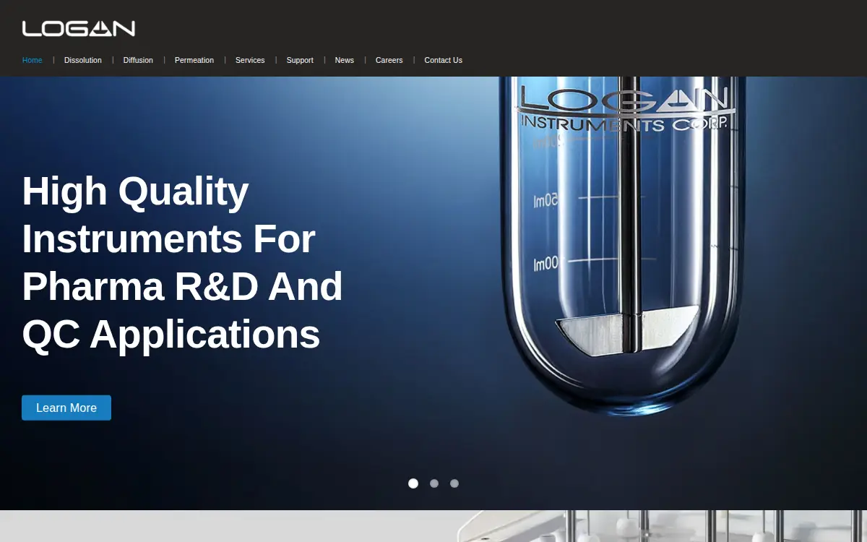The height and width of the screenshot is (542, 867).
Task: Click the Logan logo in the header
Action: click(x=79, y=29)
